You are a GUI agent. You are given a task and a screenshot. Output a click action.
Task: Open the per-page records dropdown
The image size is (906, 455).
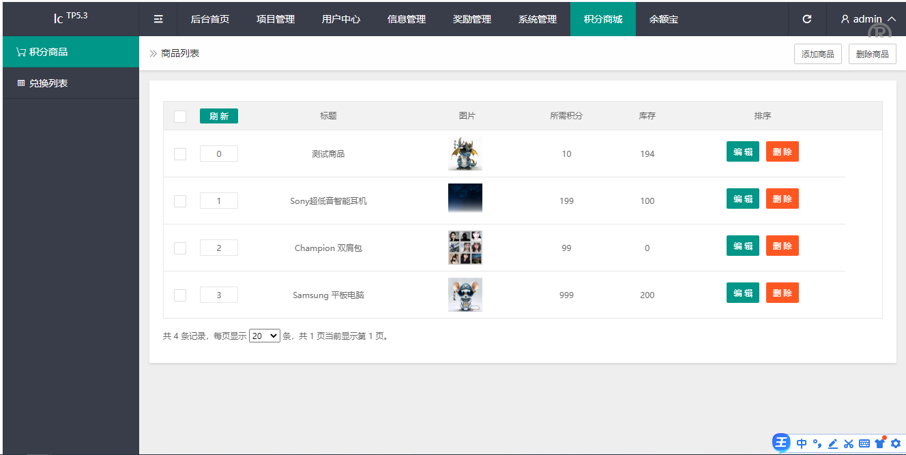[x=265, y=336]
